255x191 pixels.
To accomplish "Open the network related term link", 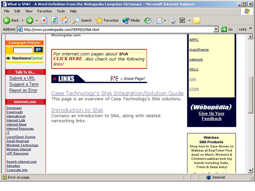I will pos(196,59).
